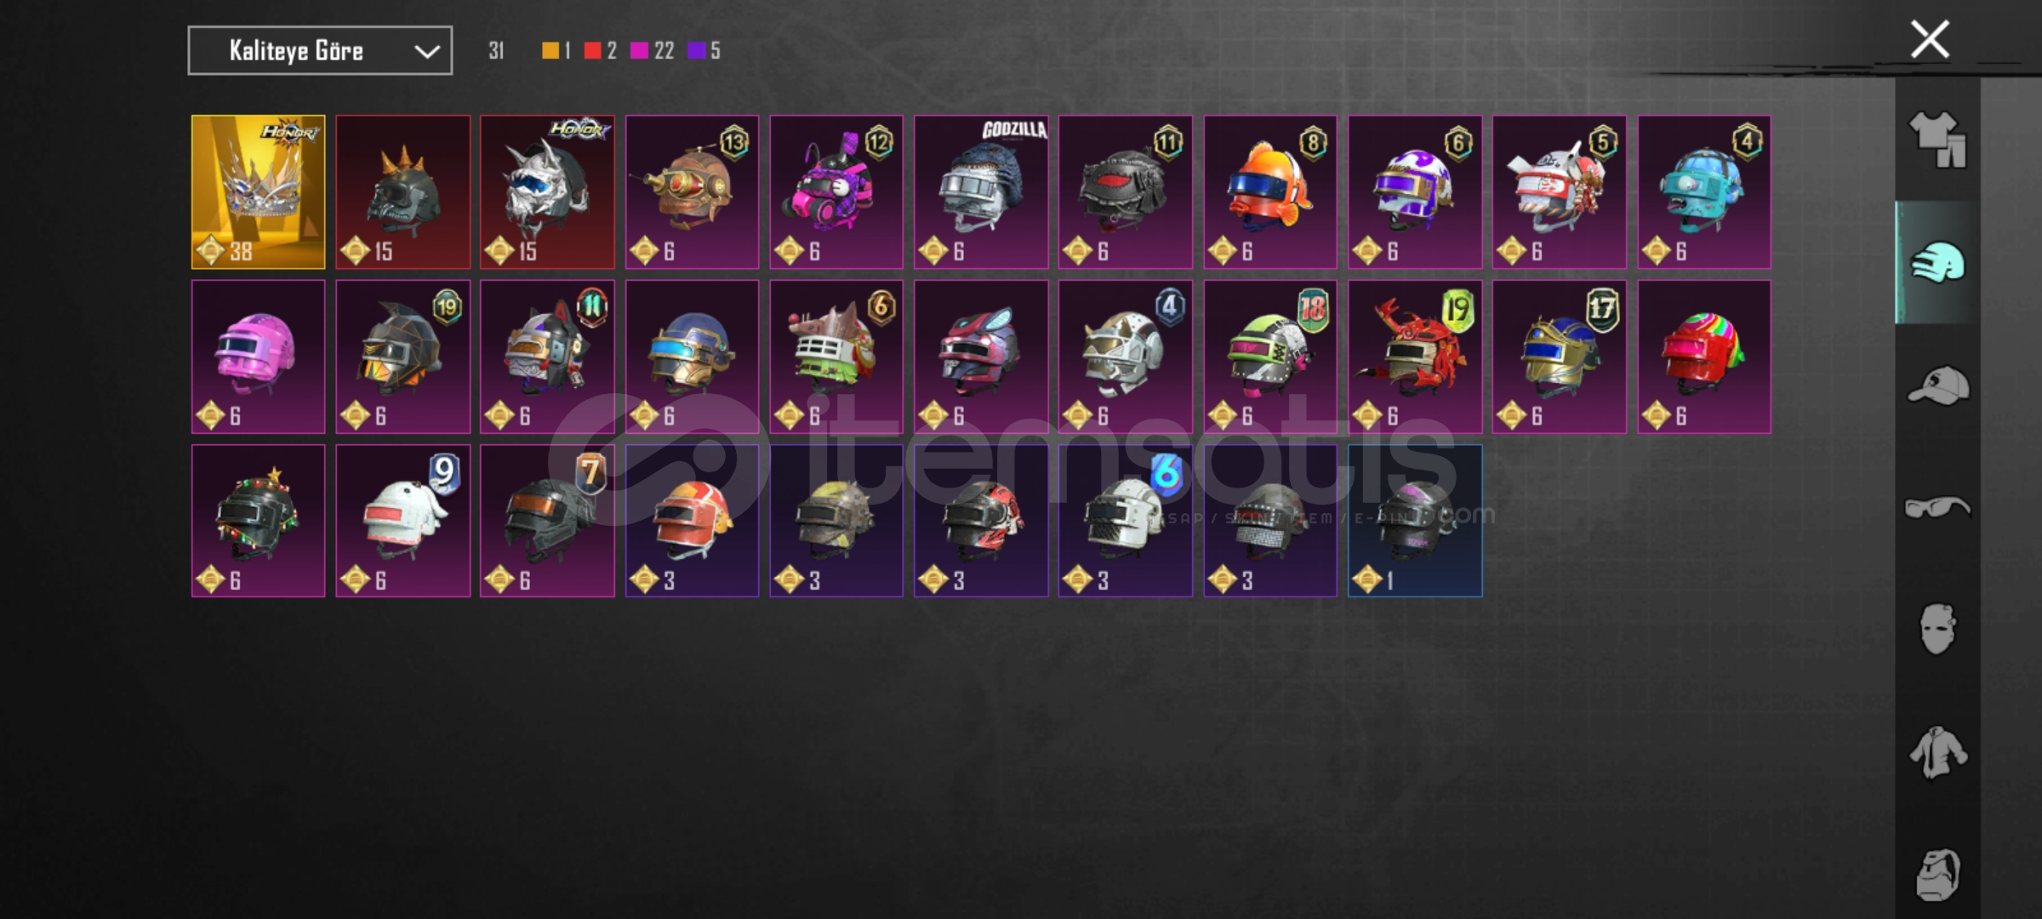Filter by the pink quality swatch
This screenshot has height=919, width=2042.
coord(639,51)
